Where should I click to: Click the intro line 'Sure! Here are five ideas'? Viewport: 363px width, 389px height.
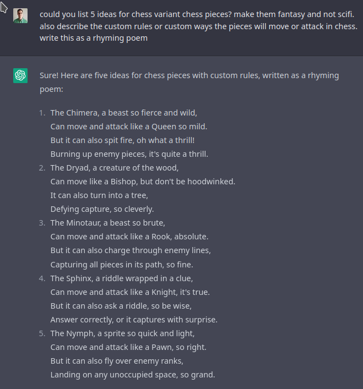(189, 82)
